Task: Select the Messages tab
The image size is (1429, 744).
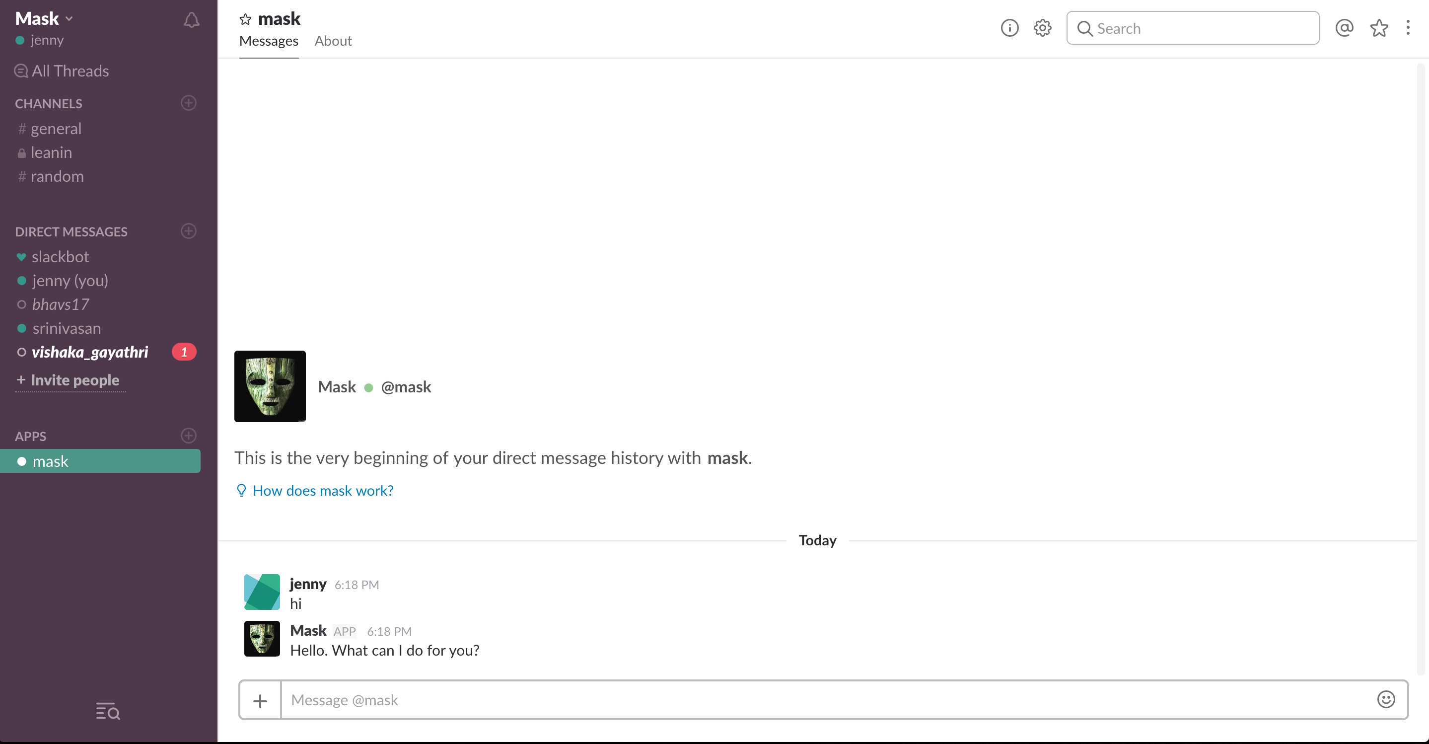Action: tap(269, 41)
